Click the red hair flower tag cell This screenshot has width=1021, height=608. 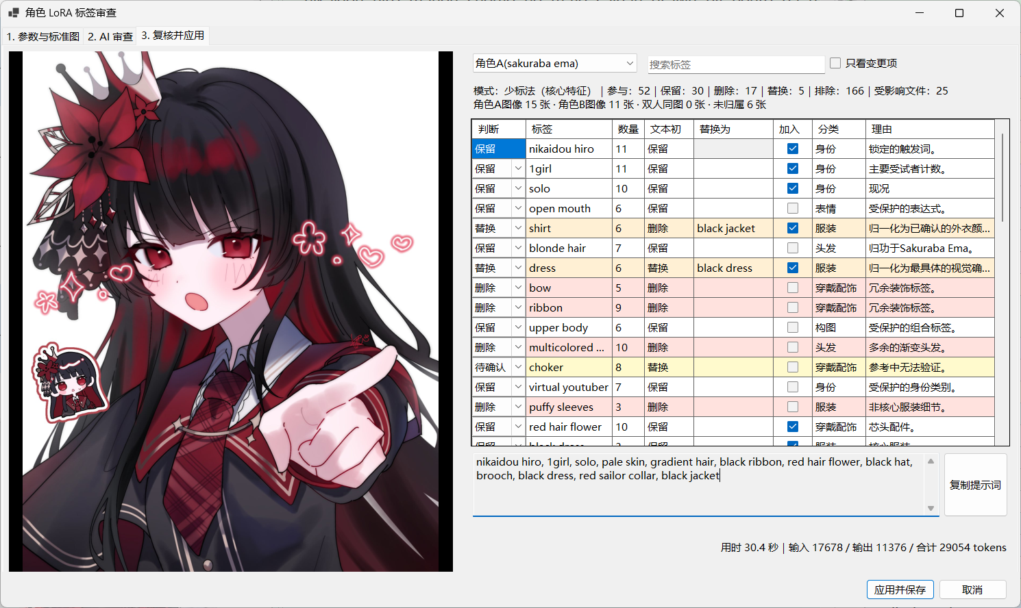(x=569, y=427)
